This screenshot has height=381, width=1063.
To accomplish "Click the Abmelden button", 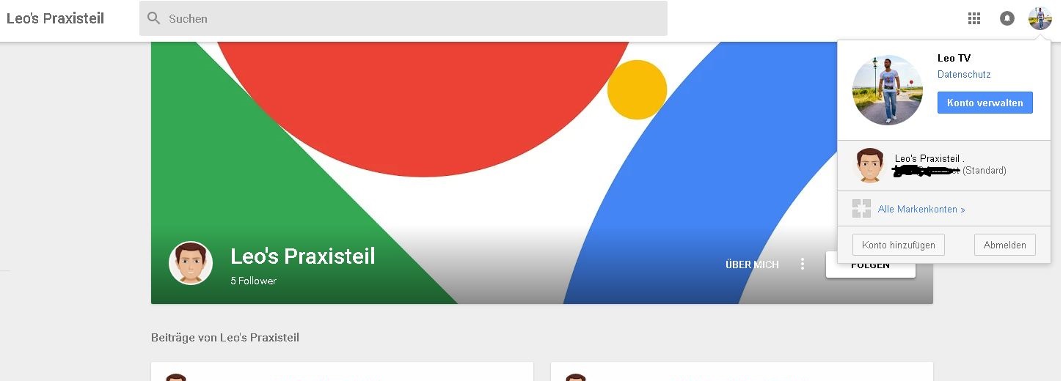I will pyautogui.click(x=1005, y=245).
